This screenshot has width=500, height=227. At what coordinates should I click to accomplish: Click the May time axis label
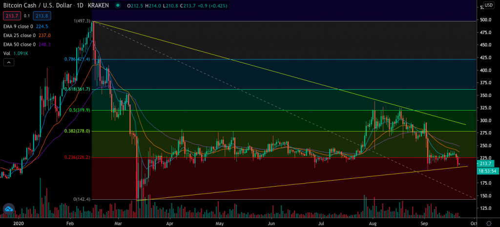tap(220, 223)
